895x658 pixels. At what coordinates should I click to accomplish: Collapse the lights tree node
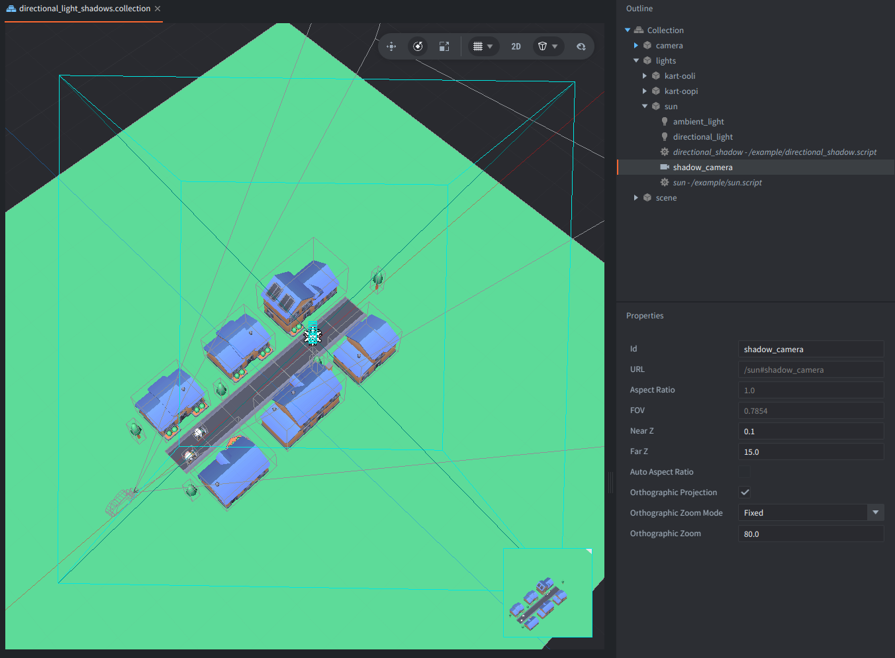[636, 61]
